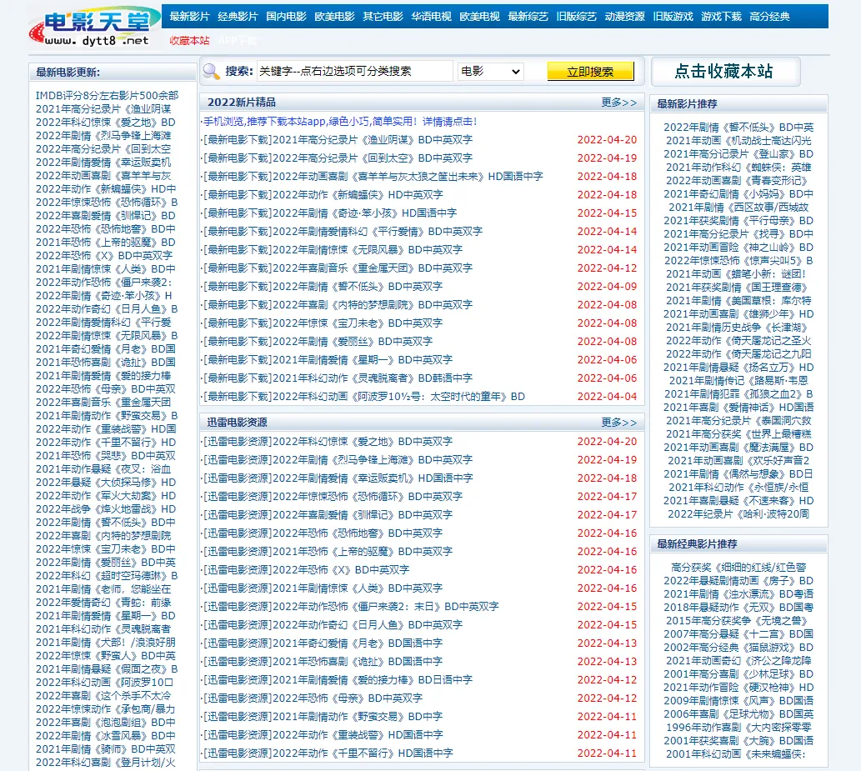Image resolution: width=861 pixels, height=771 pixels.
Task: Open classic recommendation 《十二宫》
Action: [738, 634]
